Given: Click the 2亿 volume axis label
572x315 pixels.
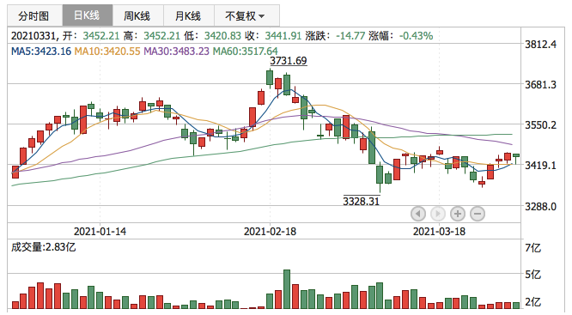Looking at the screenshot, I should [533, 302].
